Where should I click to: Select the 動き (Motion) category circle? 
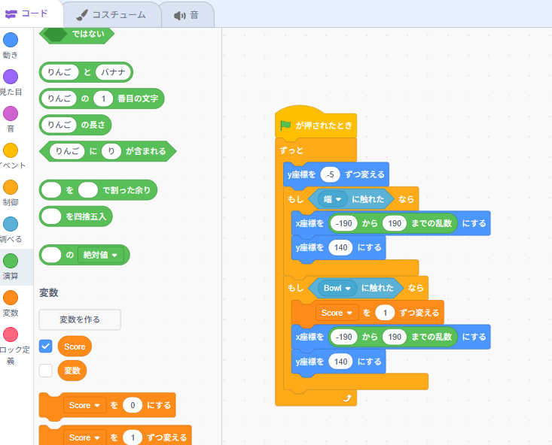(x=11, y=41)
